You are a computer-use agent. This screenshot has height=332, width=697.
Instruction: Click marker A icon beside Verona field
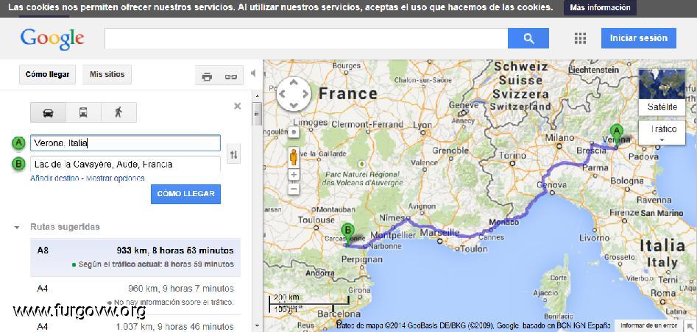pos(18,143)
